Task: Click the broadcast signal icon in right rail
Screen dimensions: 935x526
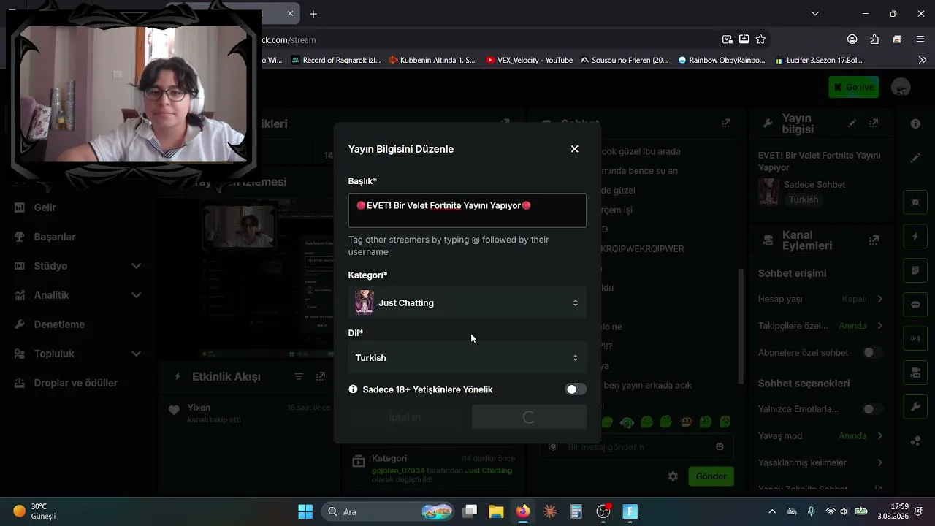Action: (x=915, y=338)
